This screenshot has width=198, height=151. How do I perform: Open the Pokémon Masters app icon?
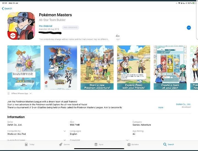click(x=21, y=26)
